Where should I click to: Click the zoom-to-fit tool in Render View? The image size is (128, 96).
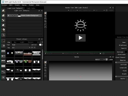coord(45,27)
